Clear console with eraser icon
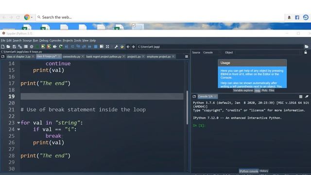This screenshot has height=175, width=311. [x=307, y=97]
